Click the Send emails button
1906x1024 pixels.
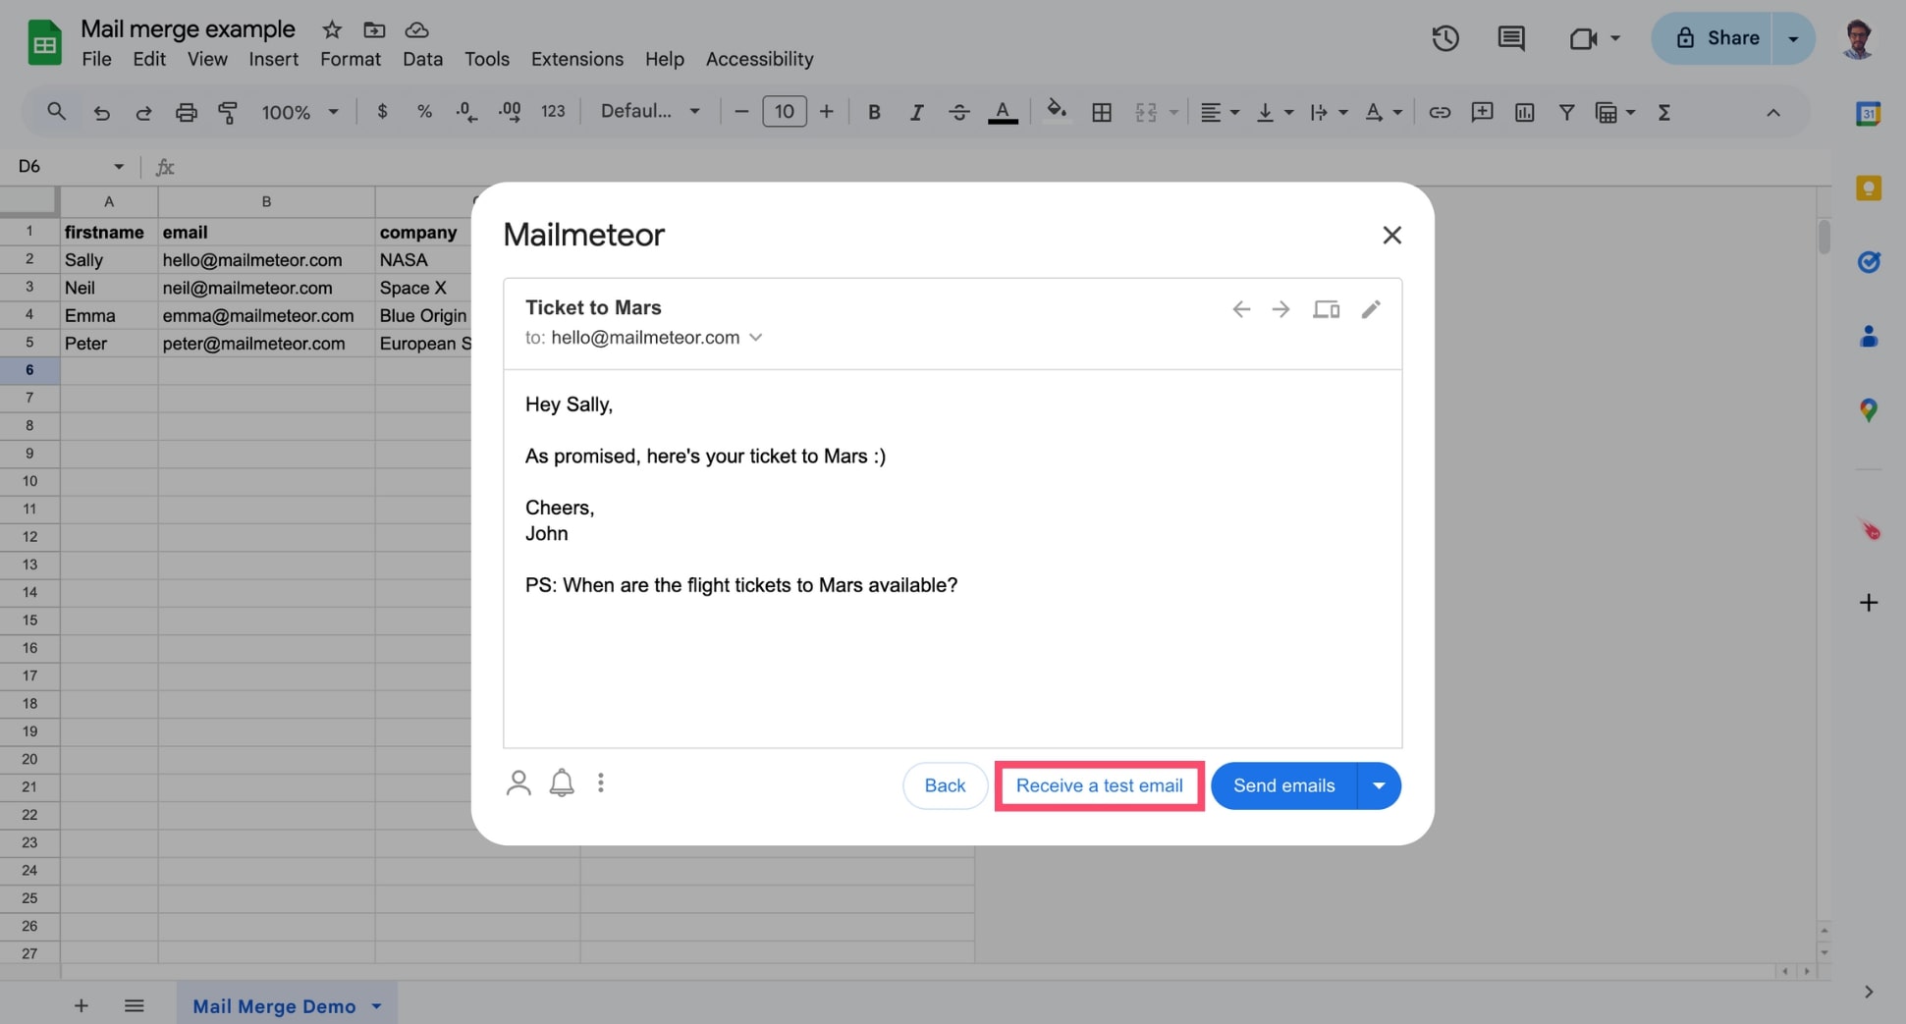1283,785
